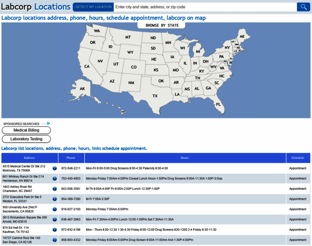Click Appointment link for Sacramento, CA row
Viewport: 312px width, 246px height.
[x=298, y=209]
